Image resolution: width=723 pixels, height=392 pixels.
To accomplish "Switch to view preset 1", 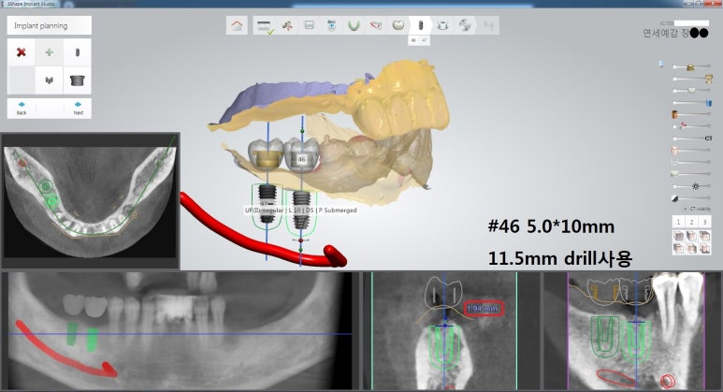I will point(678,222).
